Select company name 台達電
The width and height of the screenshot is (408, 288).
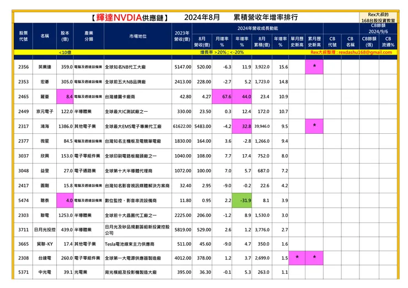point(45,258)
